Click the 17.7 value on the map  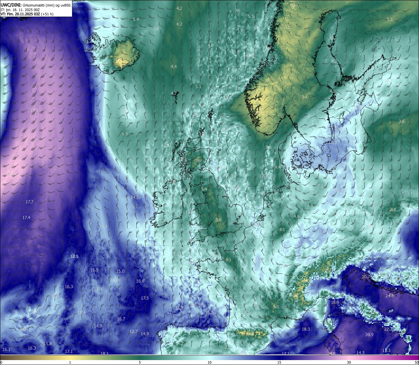click(29, 202)
